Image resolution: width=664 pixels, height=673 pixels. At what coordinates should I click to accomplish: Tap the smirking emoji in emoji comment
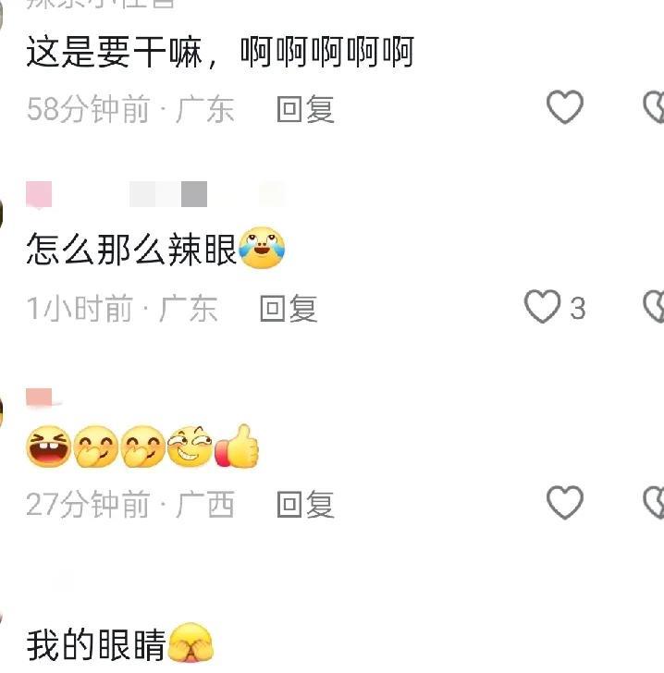point(190,447)
